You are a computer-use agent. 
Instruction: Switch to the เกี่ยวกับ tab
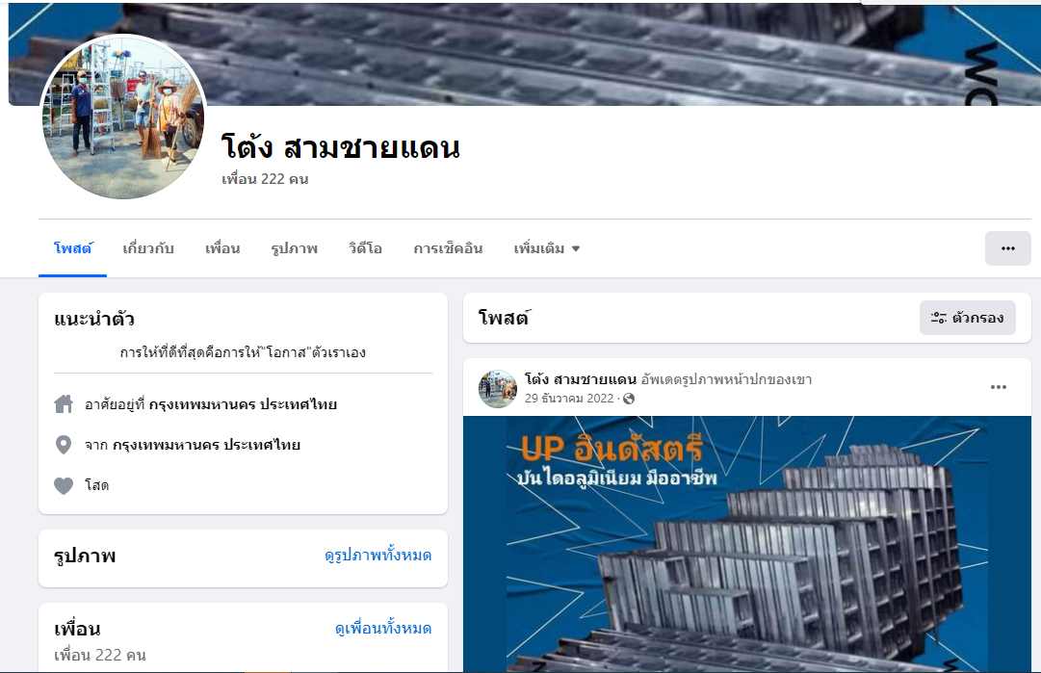point(148,249)
